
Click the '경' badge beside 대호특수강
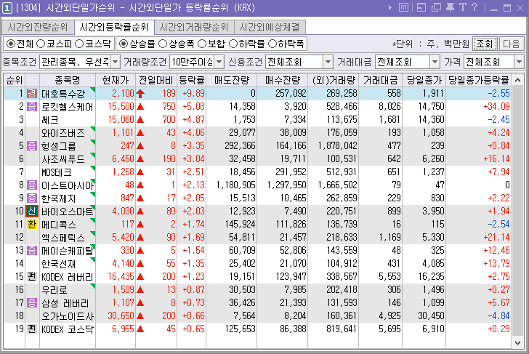click(32, 94)
